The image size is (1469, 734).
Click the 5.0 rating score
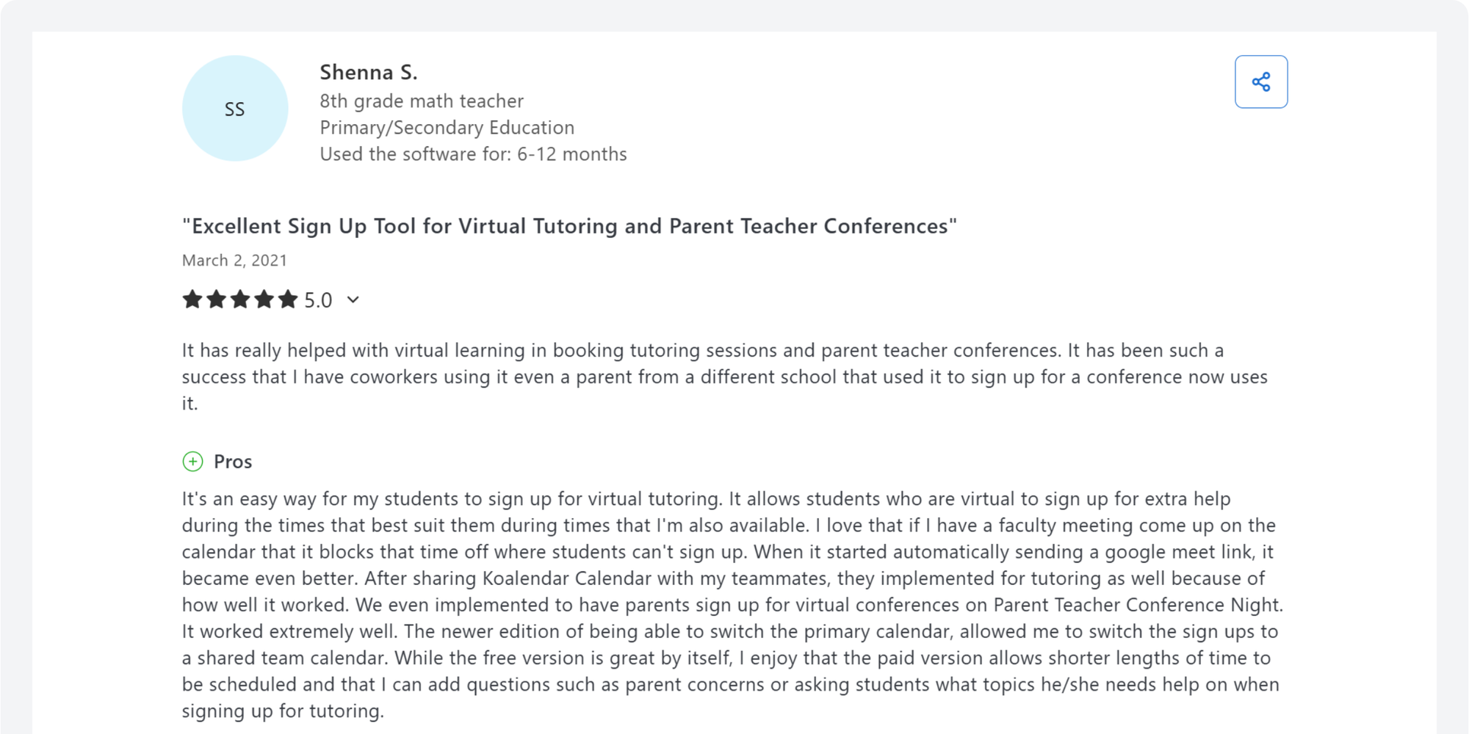click(318, 300)
